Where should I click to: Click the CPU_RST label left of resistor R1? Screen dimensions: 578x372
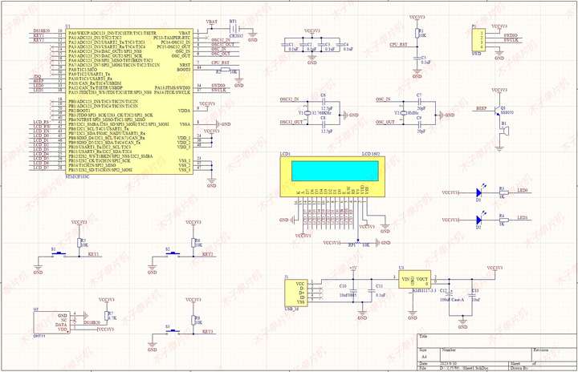pos(398,45)
